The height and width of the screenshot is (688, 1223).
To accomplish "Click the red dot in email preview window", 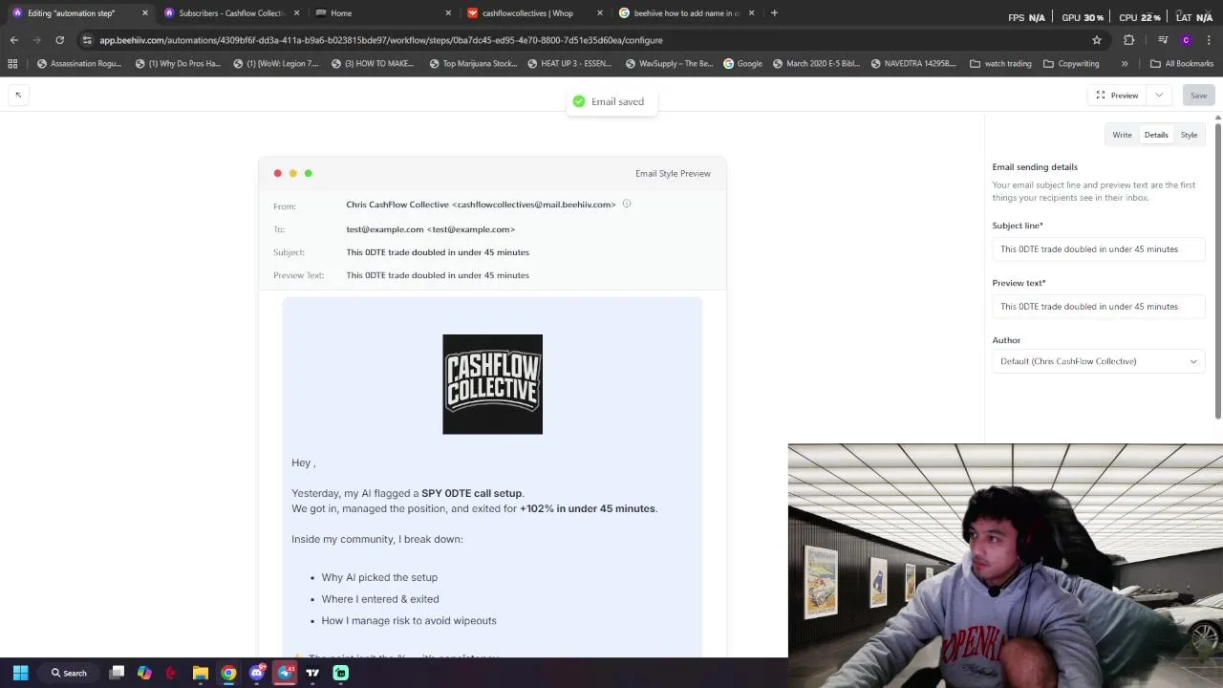I will tap(278, 173).
